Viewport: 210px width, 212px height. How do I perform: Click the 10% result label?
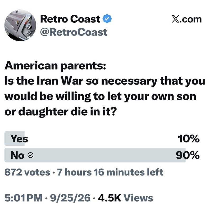[x=189, y=139]
